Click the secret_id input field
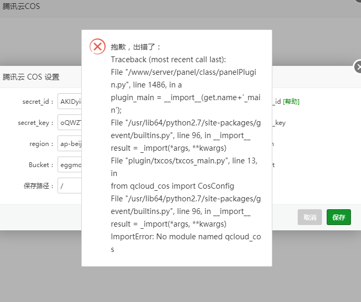 pyautogui.click(x=70, y=101)
